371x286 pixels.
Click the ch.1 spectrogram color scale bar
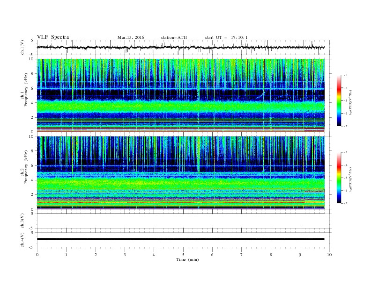tap(339, 100)
